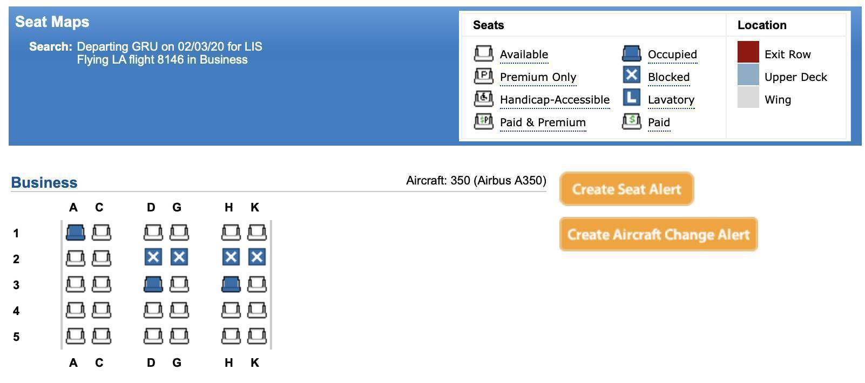865x383 pixels.
Task: Open the Premium Only legend link
Action: coord(538,77)
